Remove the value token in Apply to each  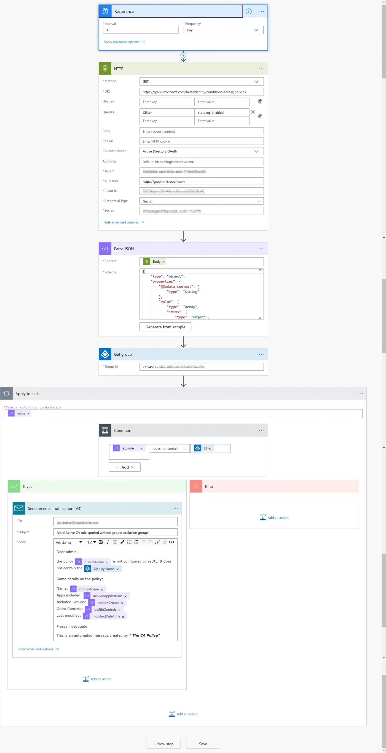pyautogui.click(x=28, y=413)
